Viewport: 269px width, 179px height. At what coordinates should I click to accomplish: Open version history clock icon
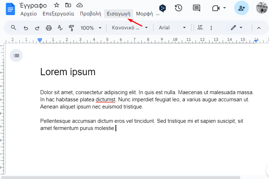[178, 8]
